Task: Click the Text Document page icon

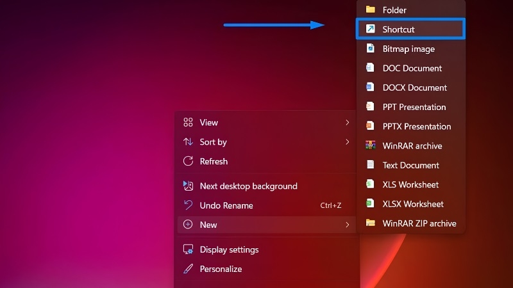Action: pyautogui.click(x=371, y=164)
